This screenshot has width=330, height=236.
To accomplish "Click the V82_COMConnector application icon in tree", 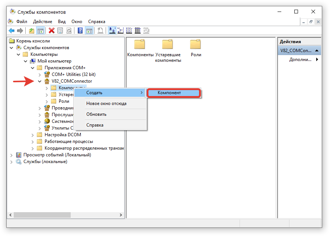I will pos(47,81).
